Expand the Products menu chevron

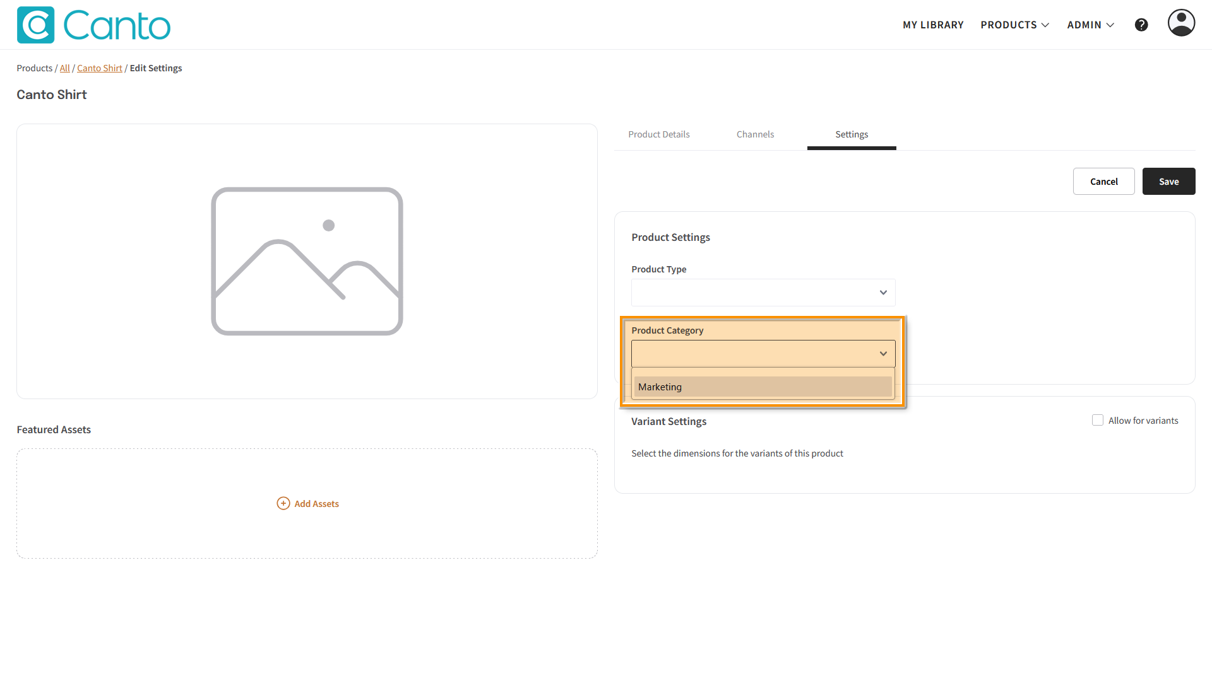[x=1045, y=25]
